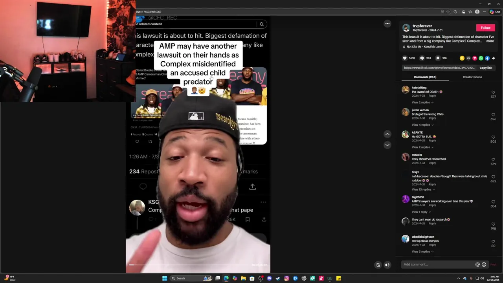Reply to Rated R's comment
The width and height of the screenshot is (503, 283).
(x=432, y=163)
